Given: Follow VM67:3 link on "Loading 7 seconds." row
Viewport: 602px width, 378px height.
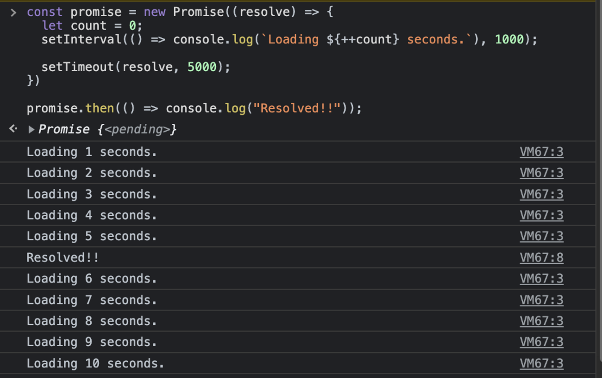Looking at the screenshot, I should (x=541, y=300).
